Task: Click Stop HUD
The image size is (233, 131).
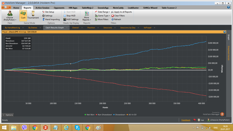Action: (70, 16)
